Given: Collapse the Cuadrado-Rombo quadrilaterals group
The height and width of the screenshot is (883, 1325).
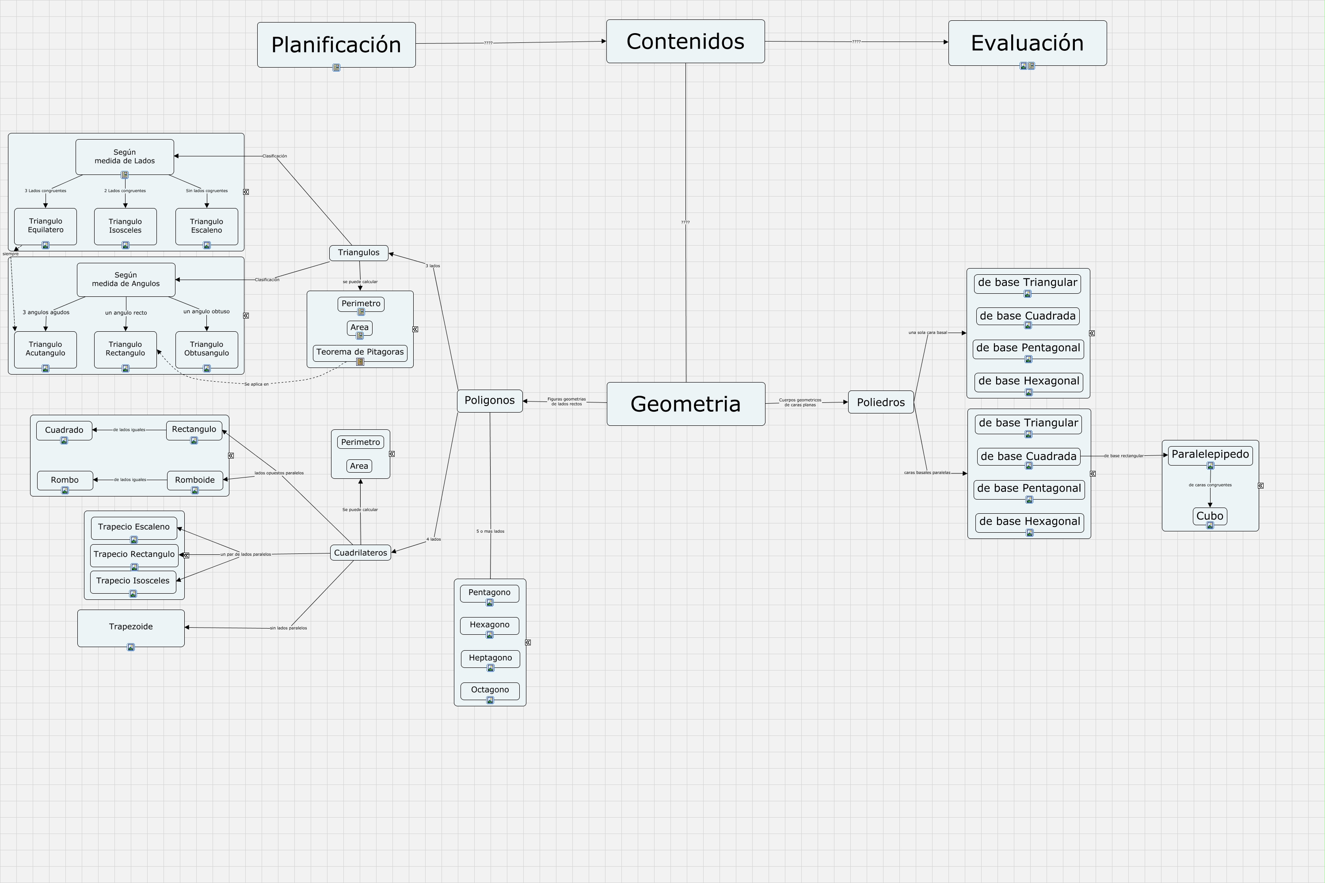Looking at the screenshot, I should [x=231, y=455].
